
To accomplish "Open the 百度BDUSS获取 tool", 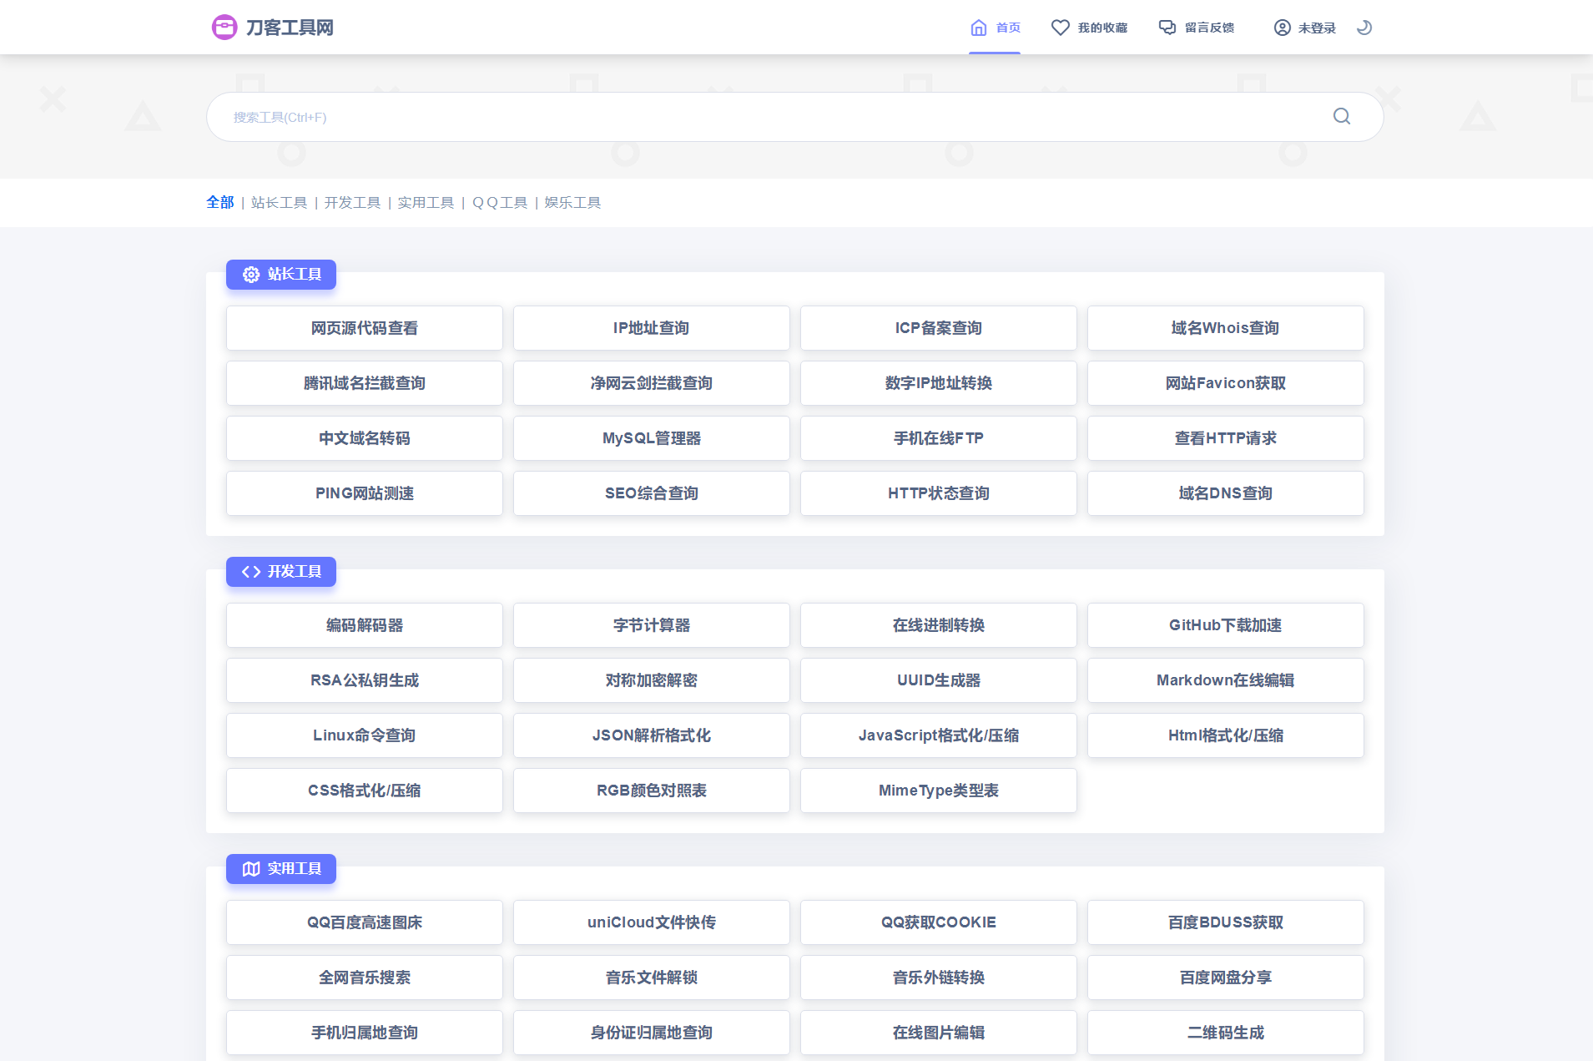I will point(1226,922).
